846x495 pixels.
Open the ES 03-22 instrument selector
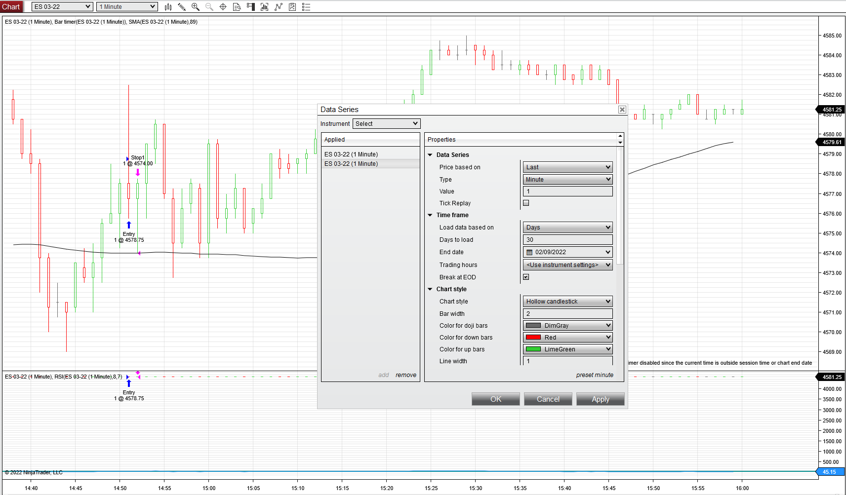pos(62,7)
